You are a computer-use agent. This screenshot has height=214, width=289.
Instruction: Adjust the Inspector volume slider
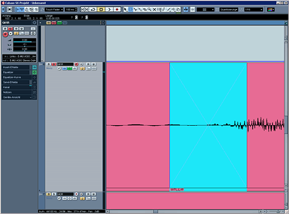tap(24, 40)
